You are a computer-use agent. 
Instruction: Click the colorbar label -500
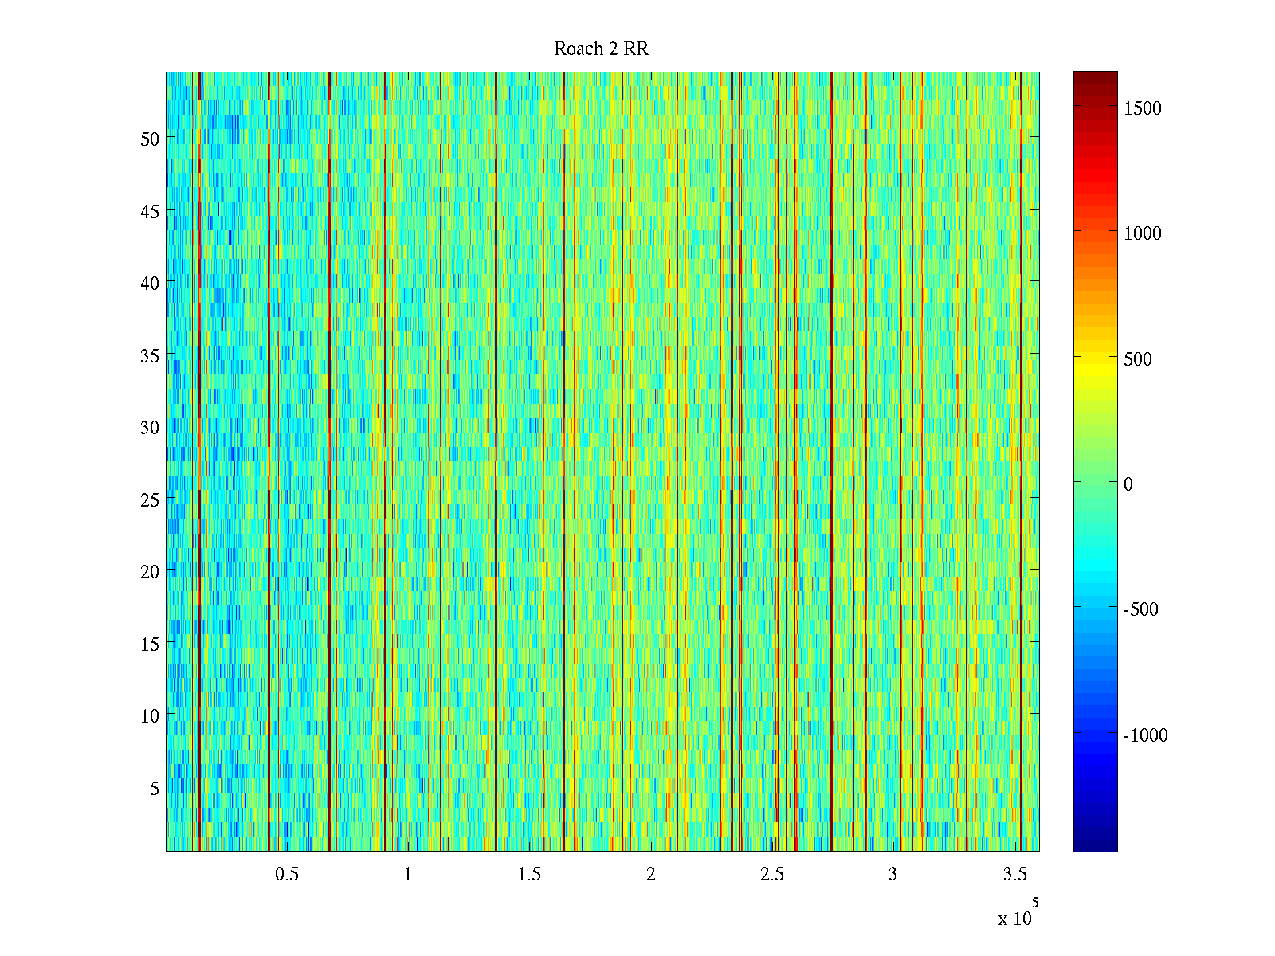tap(1140, 610)
